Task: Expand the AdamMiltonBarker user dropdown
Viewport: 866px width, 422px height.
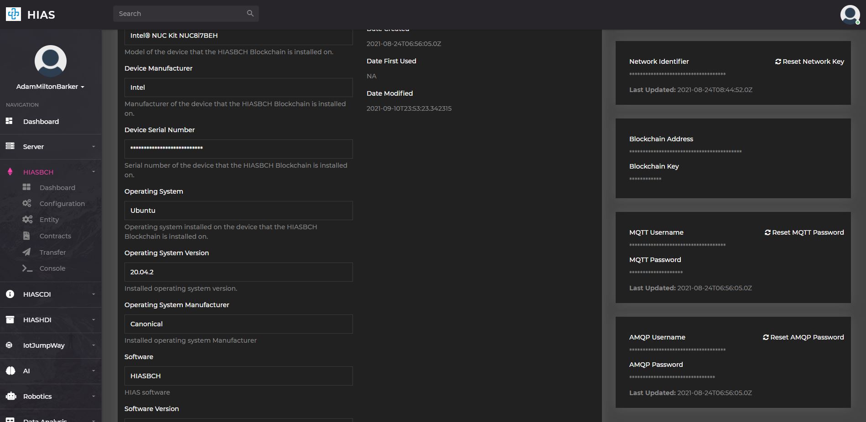Action: [50, 87]
